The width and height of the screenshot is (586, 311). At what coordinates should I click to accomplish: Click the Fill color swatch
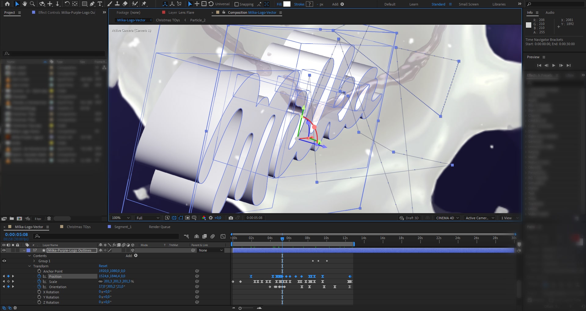[x=287, y=4]
